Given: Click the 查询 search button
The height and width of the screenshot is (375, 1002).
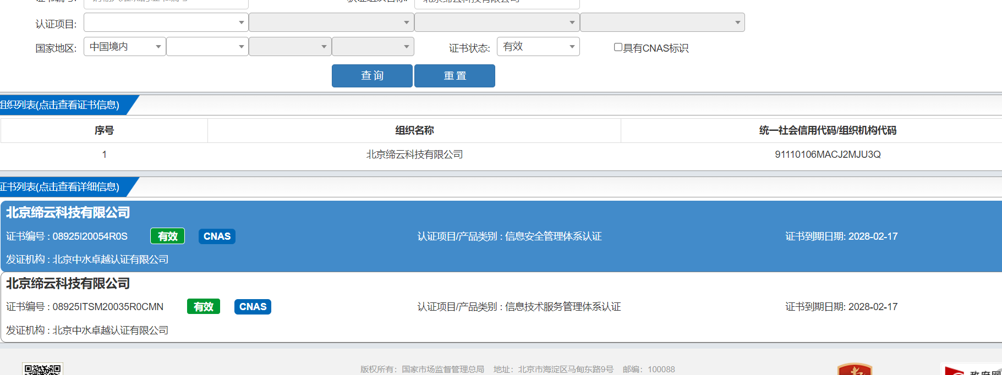Looking at the screenshot, I should [x=372, y=76].
